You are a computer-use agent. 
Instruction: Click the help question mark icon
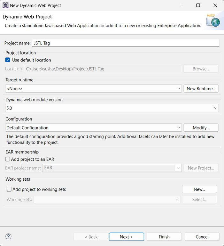[8, 236]
